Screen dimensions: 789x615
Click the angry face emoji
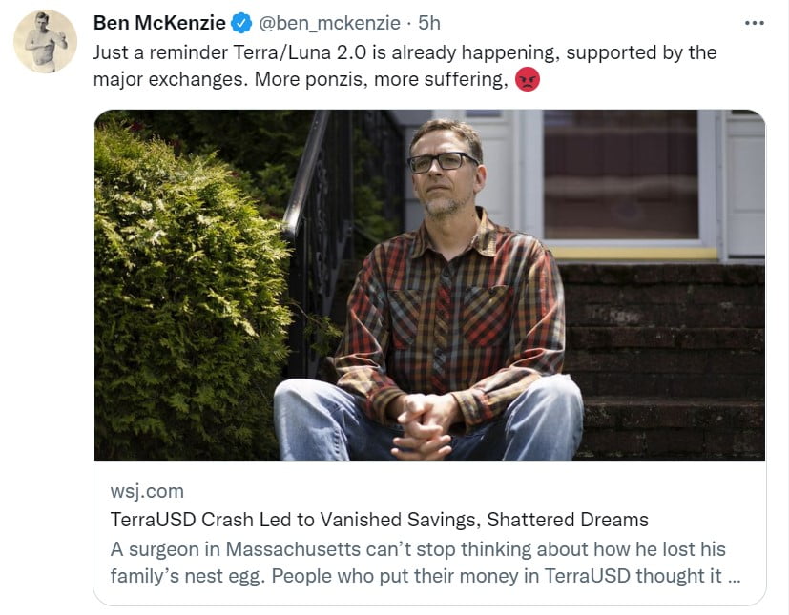pos(527,80)
